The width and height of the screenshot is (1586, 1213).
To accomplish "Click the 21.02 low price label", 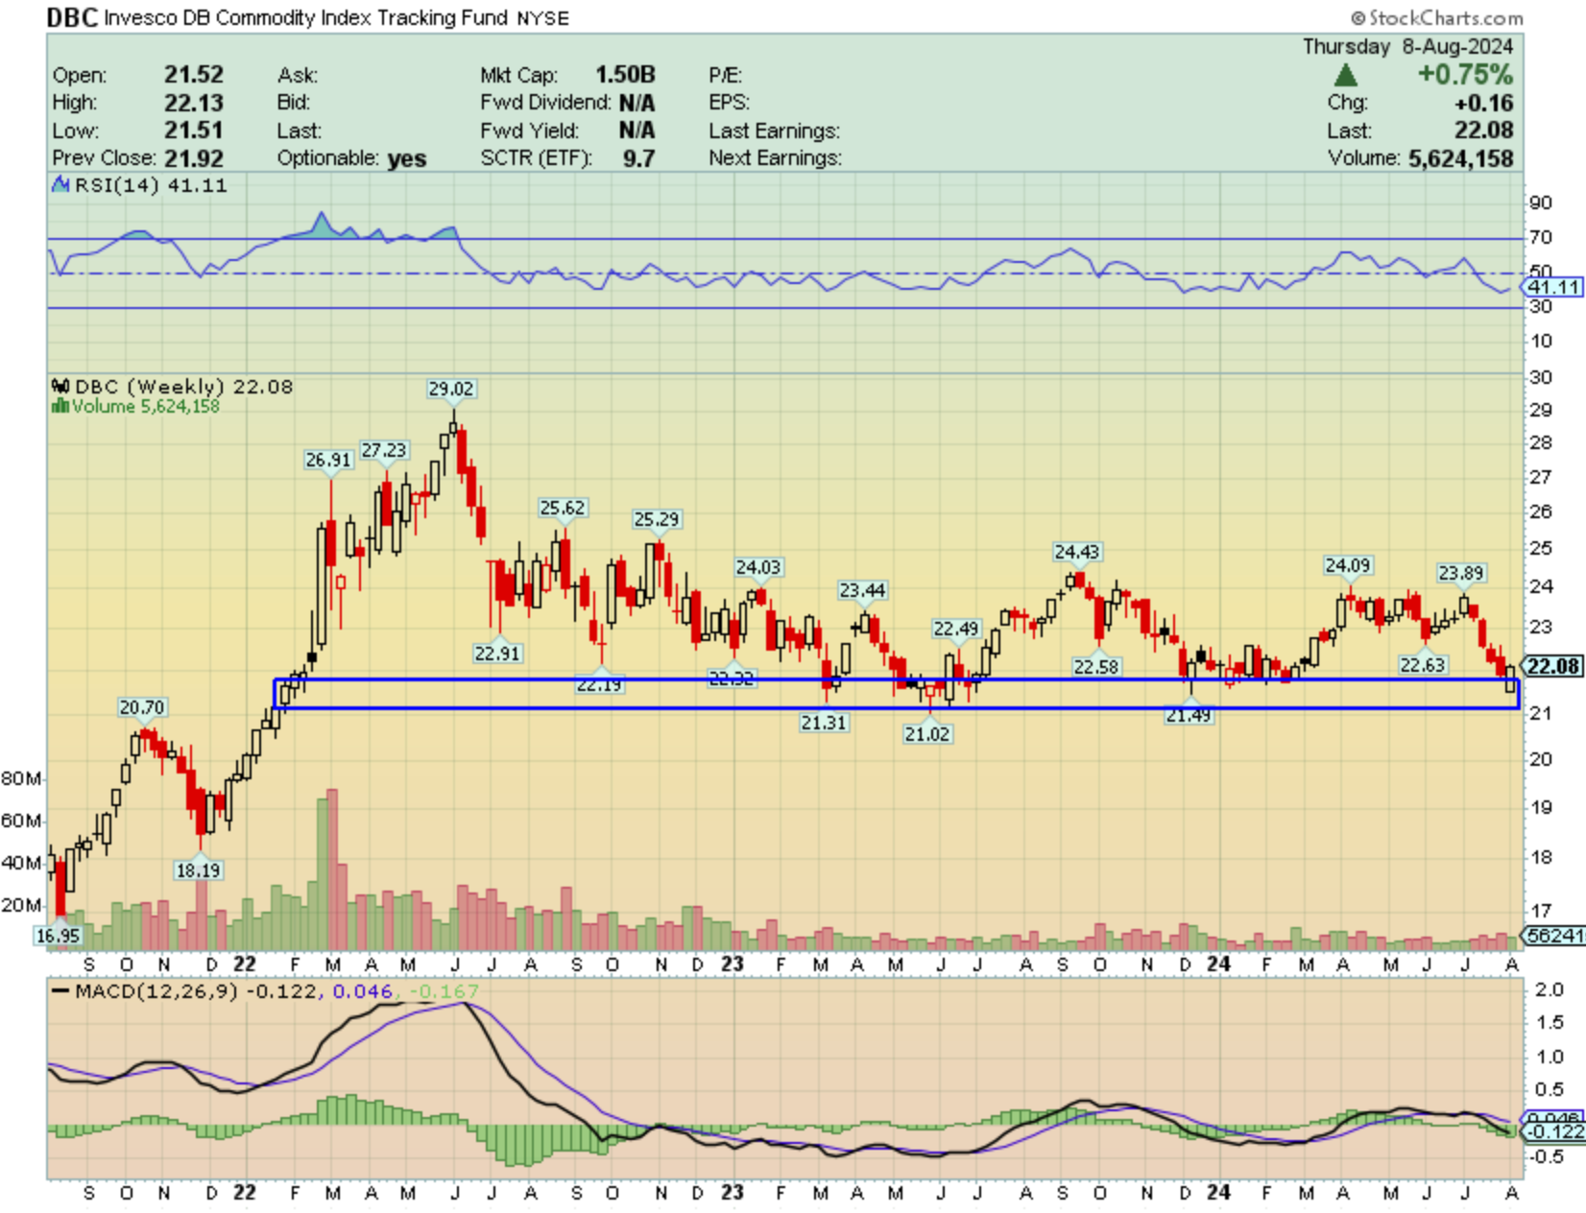I will point(927,734).
